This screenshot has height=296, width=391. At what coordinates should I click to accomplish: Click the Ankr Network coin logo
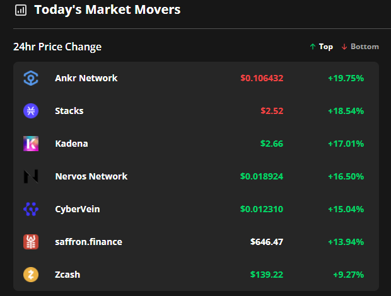[x=31, y=78]
